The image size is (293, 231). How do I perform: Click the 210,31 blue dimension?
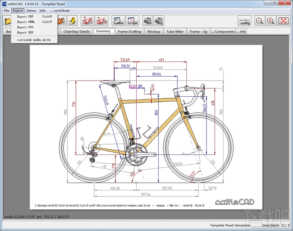coord(125,66)
